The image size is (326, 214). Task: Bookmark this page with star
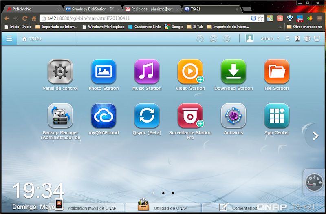[260, 18]
